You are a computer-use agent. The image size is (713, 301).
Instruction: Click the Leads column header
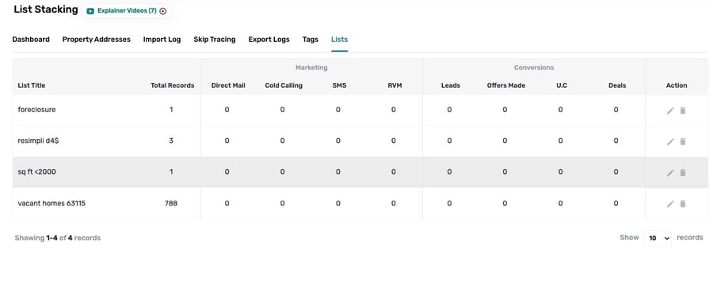(451, 85)
